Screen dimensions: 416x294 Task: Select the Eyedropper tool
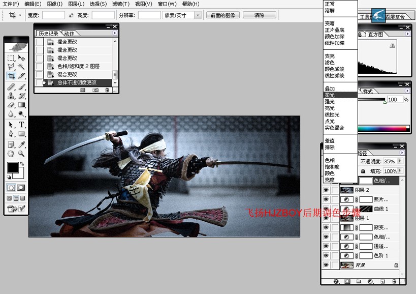coord(21,144)
